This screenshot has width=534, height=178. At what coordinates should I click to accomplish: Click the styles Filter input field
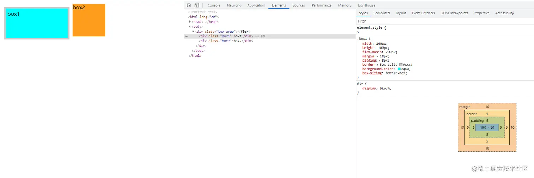(x=445, y=21)
